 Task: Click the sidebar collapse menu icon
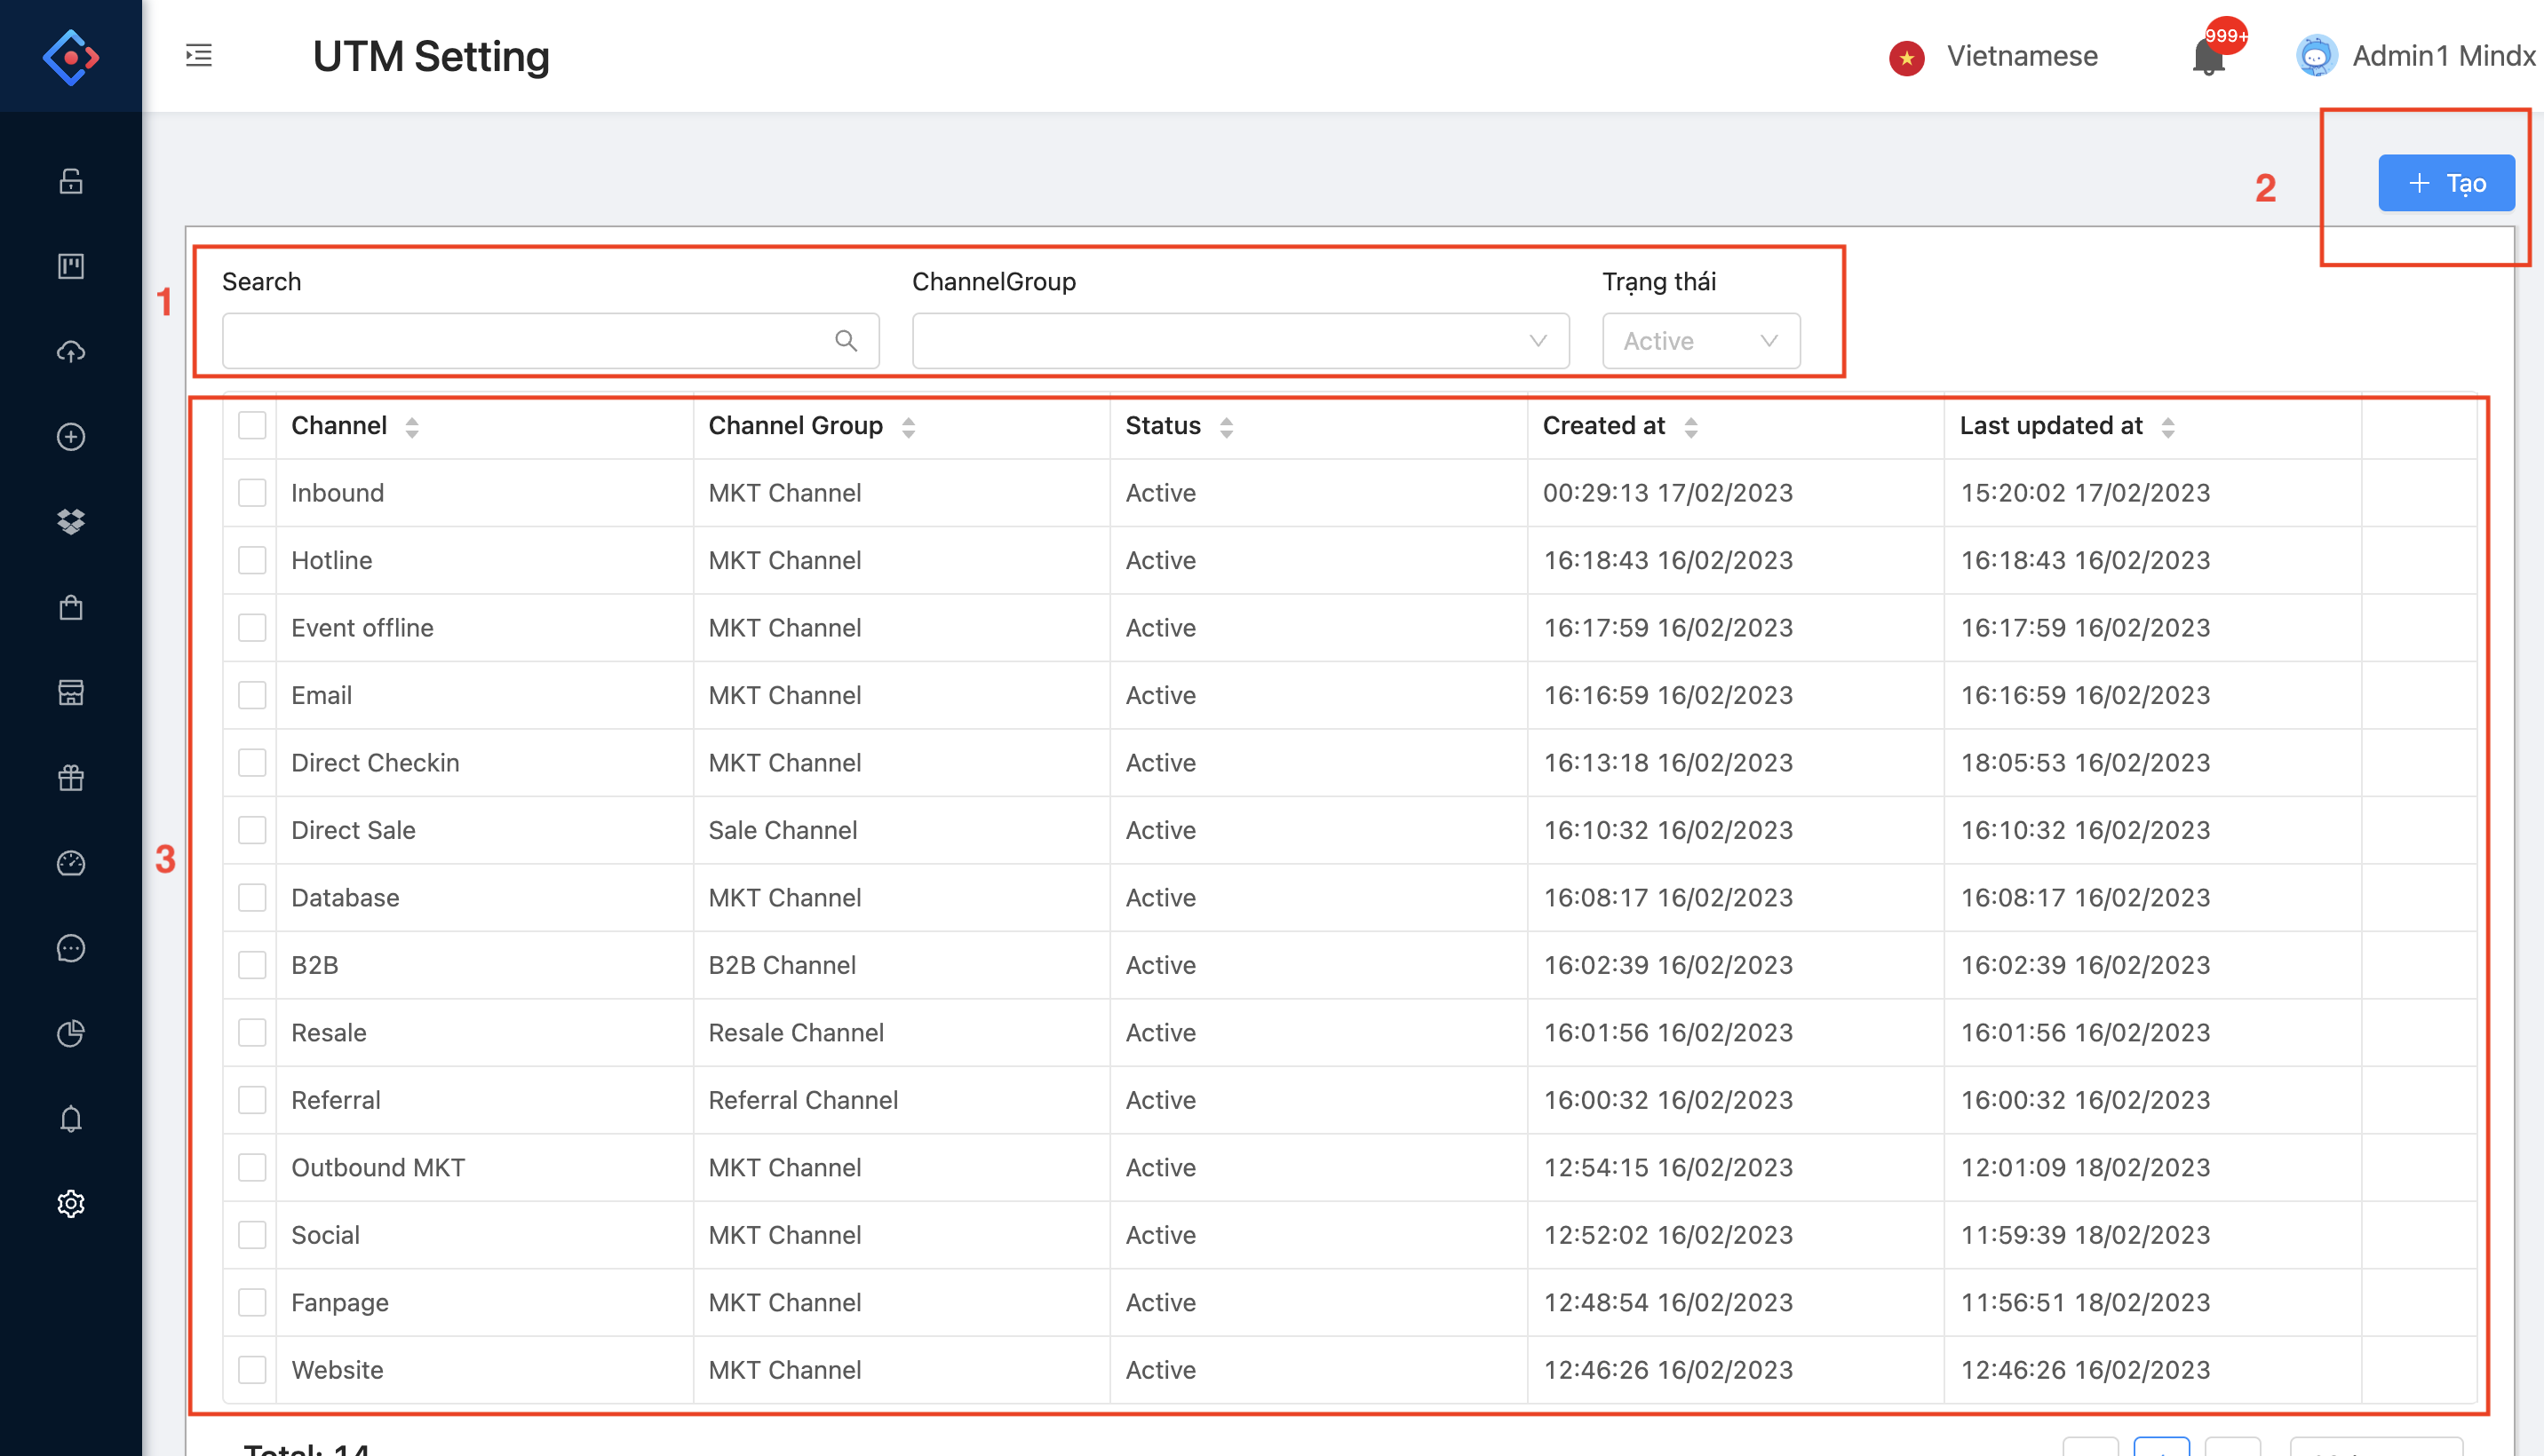199,56
